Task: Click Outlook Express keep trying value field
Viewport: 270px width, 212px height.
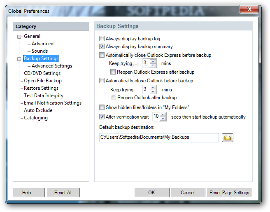Action: click(147, 63)
